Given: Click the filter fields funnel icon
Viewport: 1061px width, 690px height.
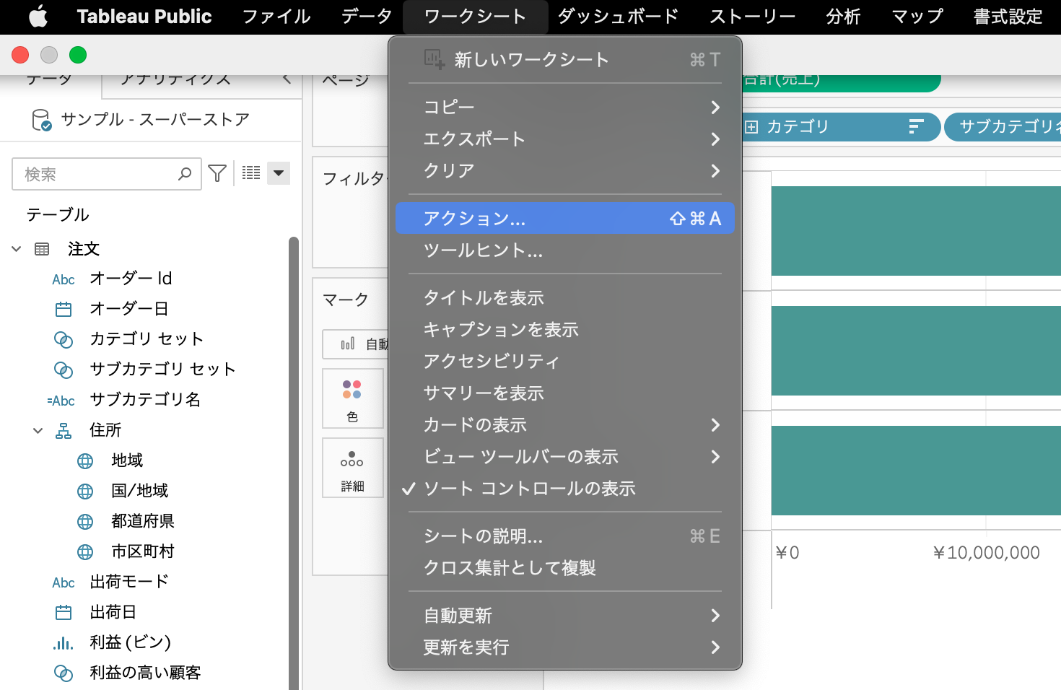Looking at the screenshot, I should pyautogui.click(x=217, y=173).
